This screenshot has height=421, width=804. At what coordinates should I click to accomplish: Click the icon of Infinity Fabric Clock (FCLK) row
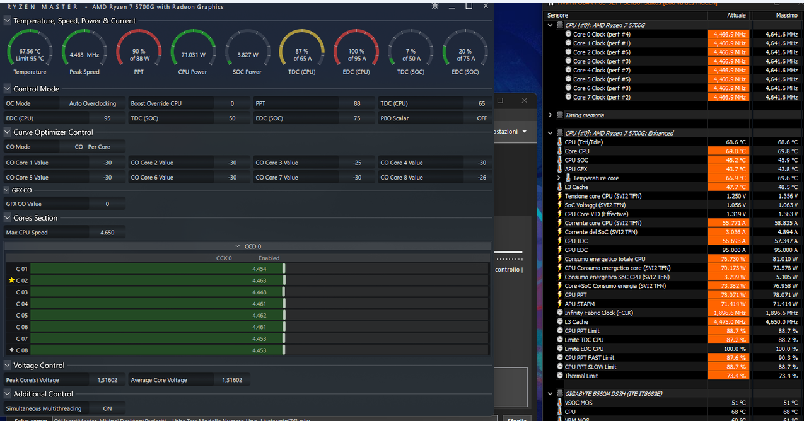click(x=560, y=313)
